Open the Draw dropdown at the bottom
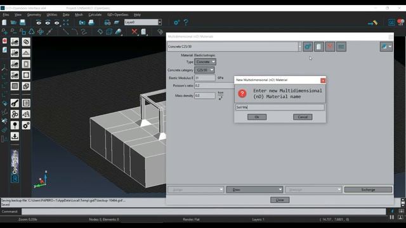Viewport: 406px width, 228px height. tap(254, 190)
